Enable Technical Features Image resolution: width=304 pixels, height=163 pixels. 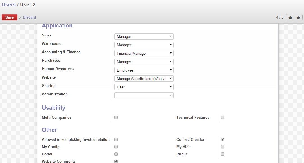tap(223, 117)
